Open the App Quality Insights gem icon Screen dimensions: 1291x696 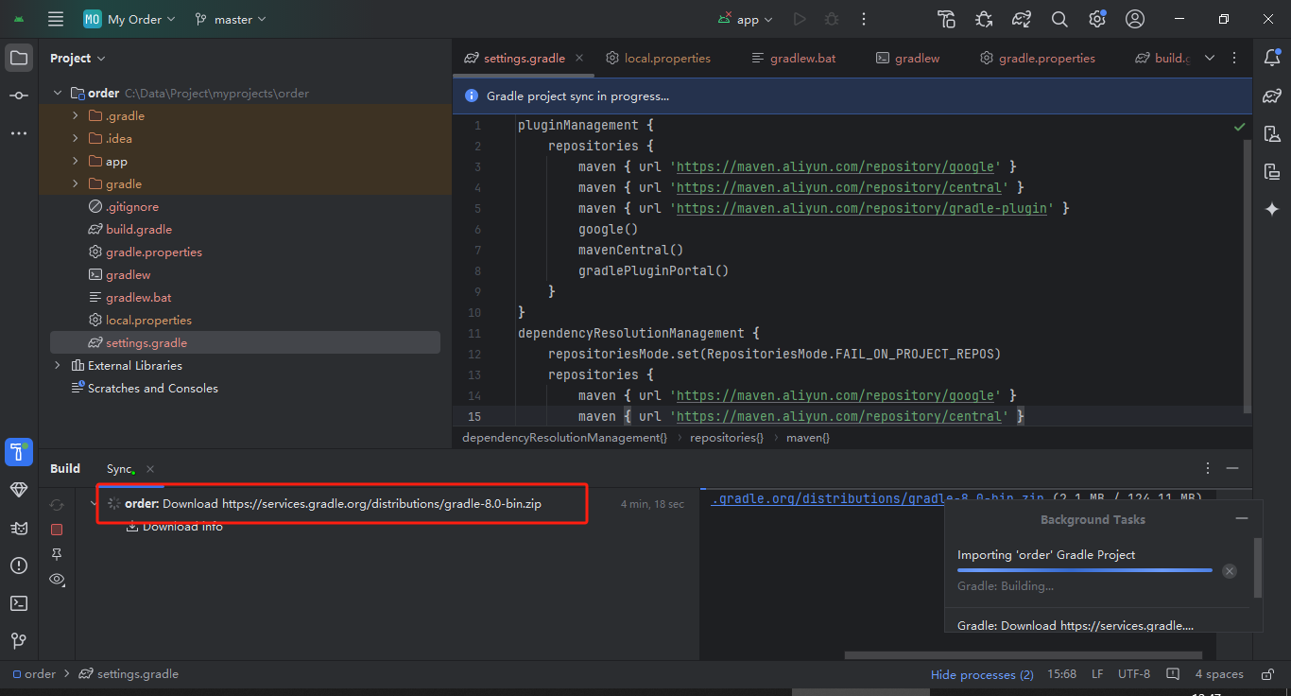(19, 490)
